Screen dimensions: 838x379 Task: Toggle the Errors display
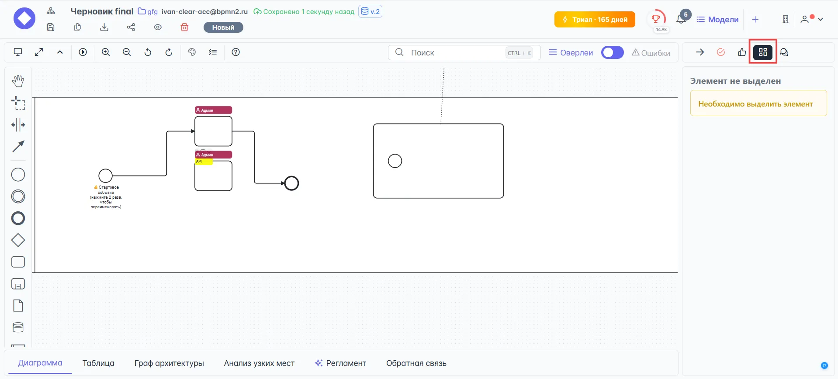[x=651, y=53]
